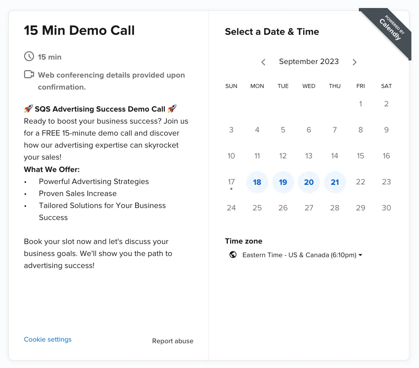This screenshot has height=368, width=419.
Task: Click rocket emoji before SQS Advertising heading
Action: click(x=28, y=109)
